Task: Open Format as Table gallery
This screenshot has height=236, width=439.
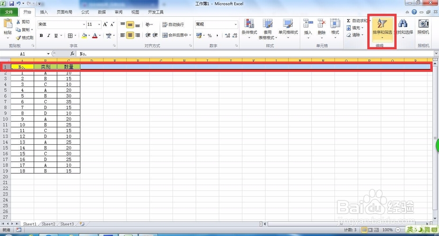Action: click(x=268, y=29)
